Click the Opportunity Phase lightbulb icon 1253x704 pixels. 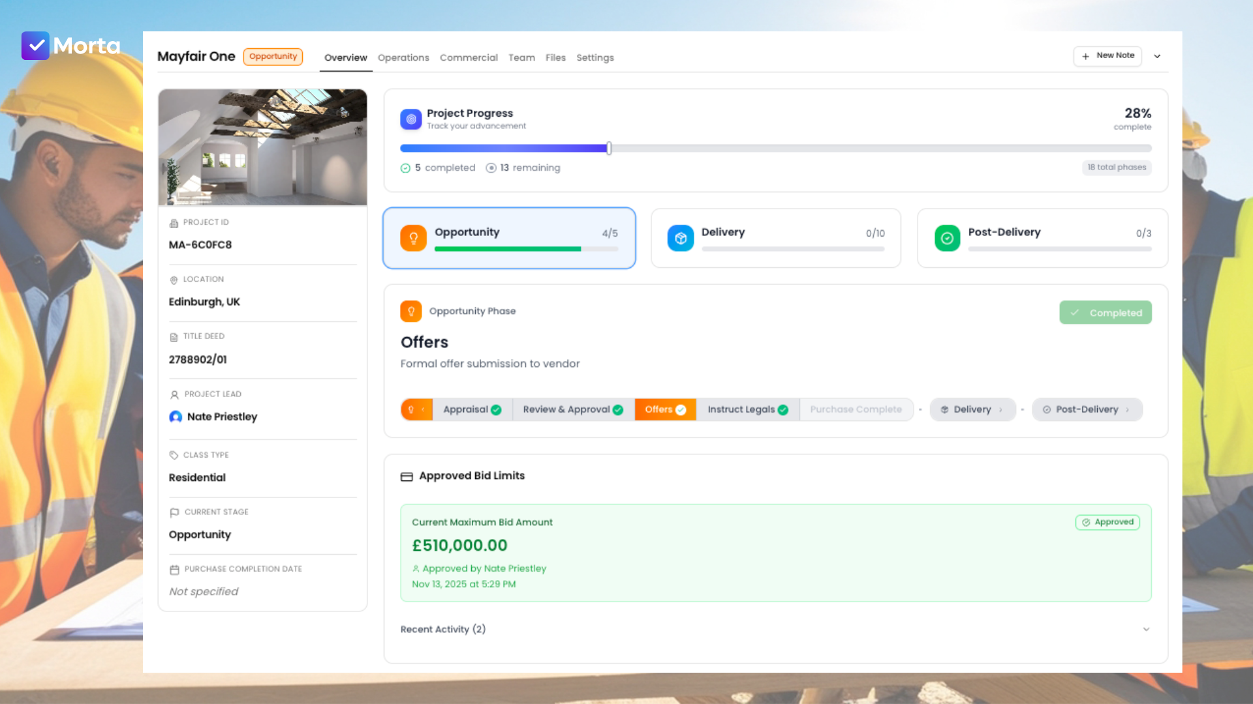tap(411, 312)
